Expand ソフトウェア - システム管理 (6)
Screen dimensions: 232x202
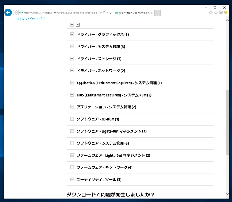[x=72, y=143]
